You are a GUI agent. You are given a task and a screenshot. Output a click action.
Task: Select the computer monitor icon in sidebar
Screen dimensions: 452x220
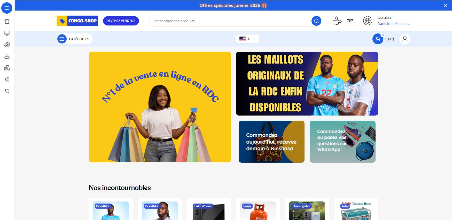[7, 33]
